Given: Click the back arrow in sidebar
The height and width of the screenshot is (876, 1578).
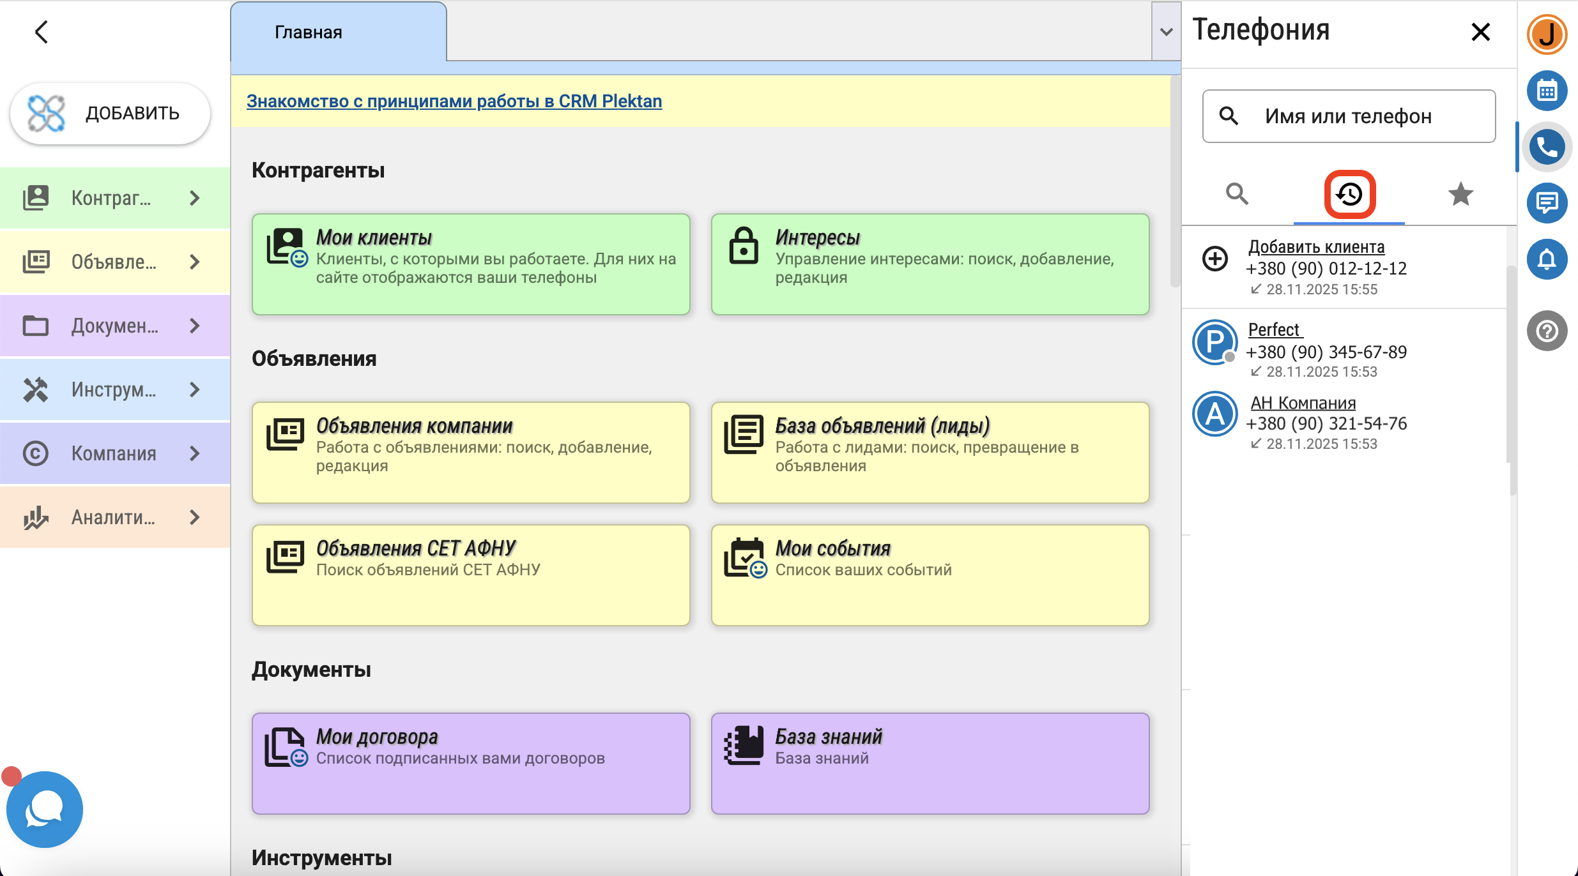Looking at the screenshot, I should click(42, 32).
